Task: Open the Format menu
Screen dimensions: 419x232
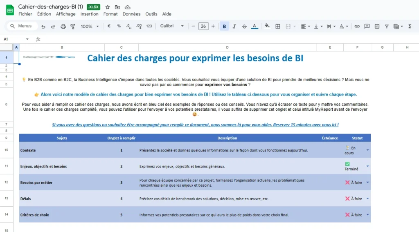Action: [110, 14]
